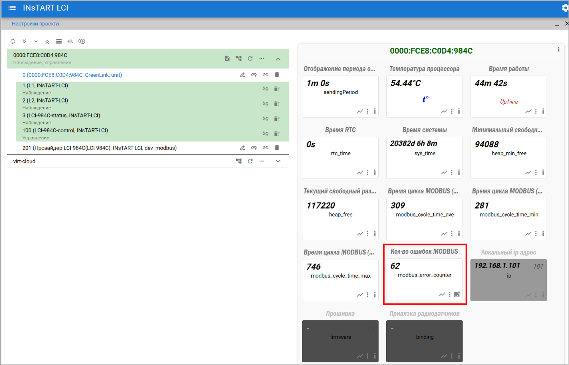
Task: Expand one level with the single-down chevron
Action: point(36,41)
